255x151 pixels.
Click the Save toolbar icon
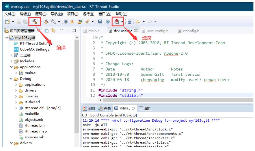pos(19,22)
